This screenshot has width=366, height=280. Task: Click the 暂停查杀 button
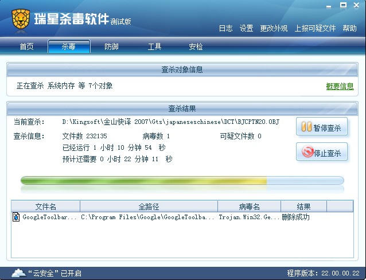coord(322,127)
